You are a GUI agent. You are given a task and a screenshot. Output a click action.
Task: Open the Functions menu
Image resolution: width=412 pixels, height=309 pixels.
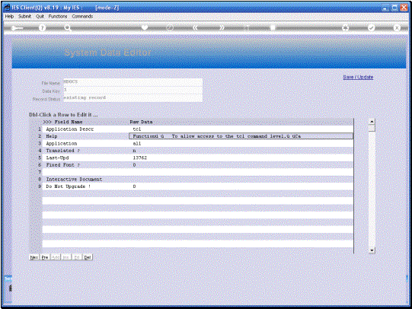pos(58,16)
